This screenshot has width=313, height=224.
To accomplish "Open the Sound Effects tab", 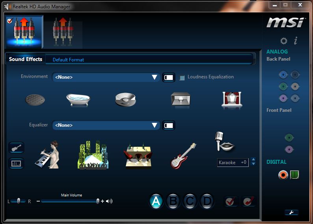I will 26,59.
